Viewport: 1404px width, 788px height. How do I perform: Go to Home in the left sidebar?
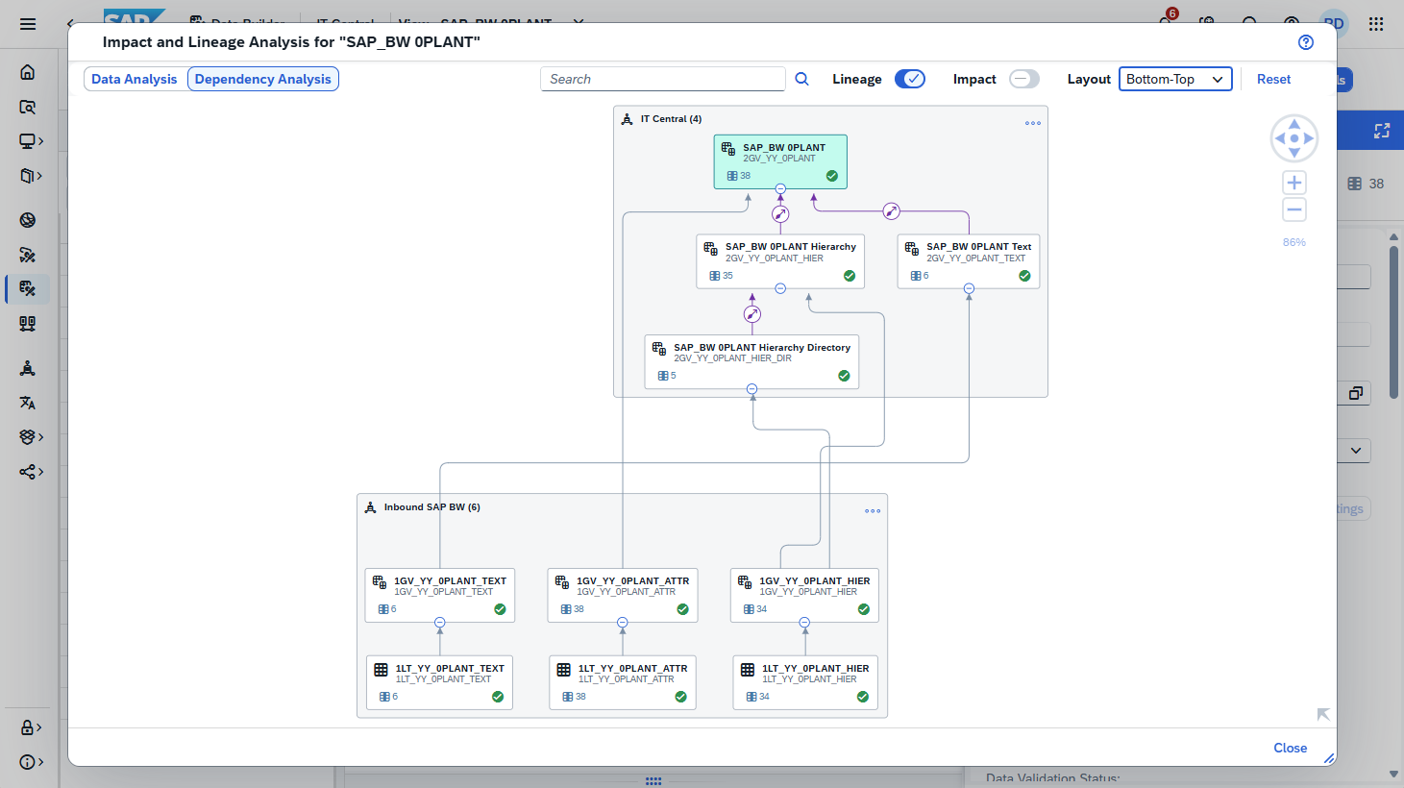(28, 72)
